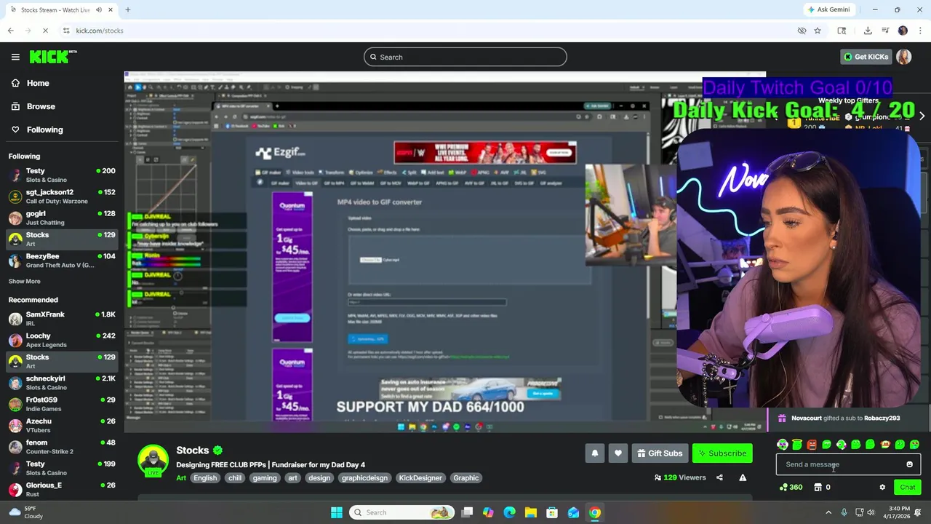Open Chrome profile avatar in toolbar

903,31
